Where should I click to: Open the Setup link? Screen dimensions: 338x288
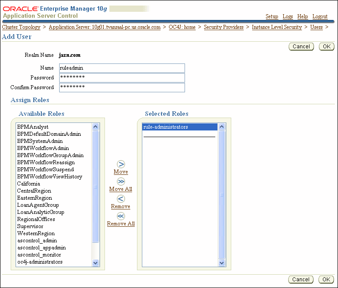click(272, 16)
